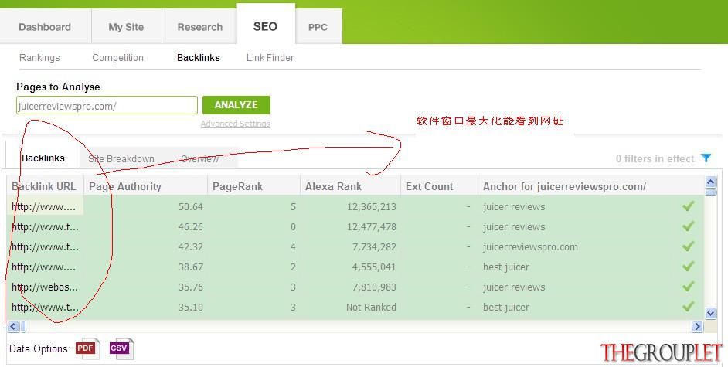The width and height of the screenshot is (728, 367).
Task: Click table scroll down arrow
Action: click(710, 314)
